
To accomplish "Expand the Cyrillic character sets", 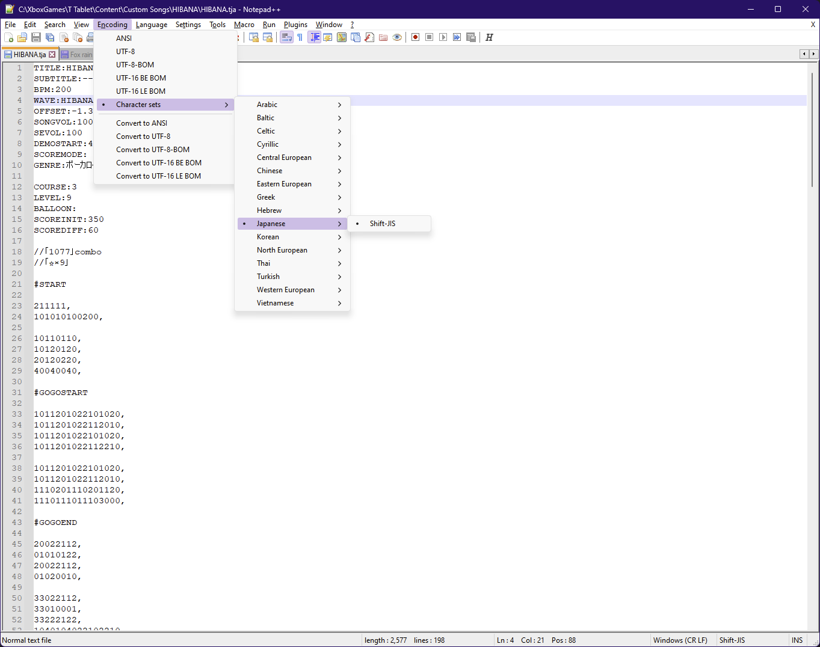I will click(292, 144).
